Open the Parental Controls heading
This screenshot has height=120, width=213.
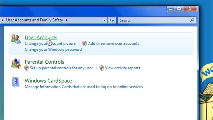coord(44,62)
